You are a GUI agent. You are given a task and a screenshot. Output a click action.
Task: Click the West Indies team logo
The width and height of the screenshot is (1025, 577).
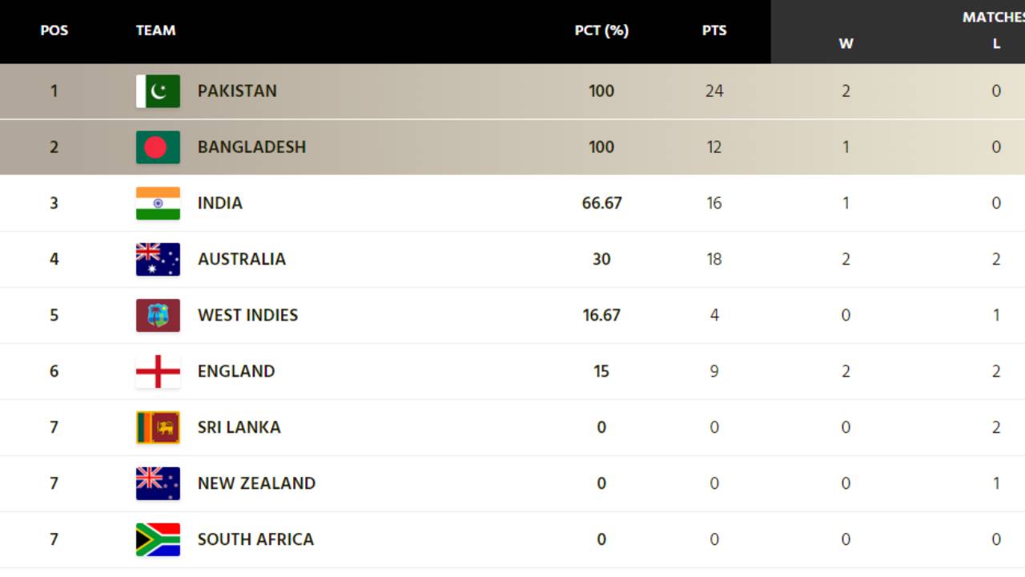click(158, 315)
